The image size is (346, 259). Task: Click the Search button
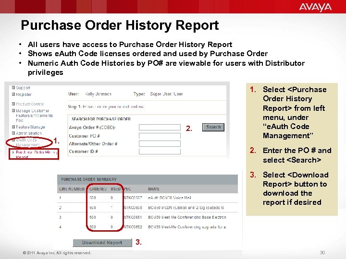(213, 127)
